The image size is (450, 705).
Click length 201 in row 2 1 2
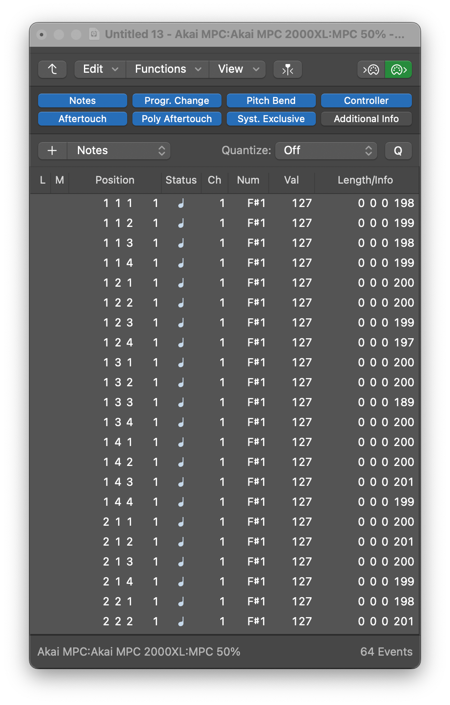[x=404, y=542]
